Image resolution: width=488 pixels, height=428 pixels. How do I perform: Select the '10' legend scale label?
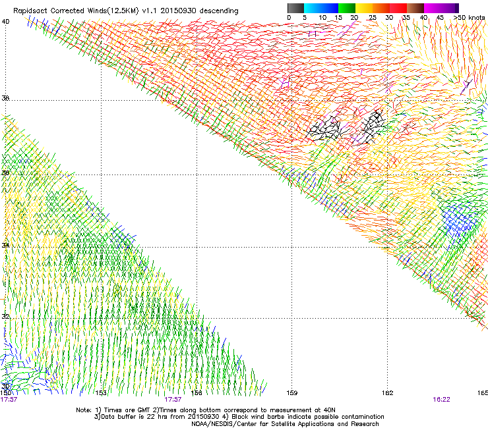click(x=322, y=18)
